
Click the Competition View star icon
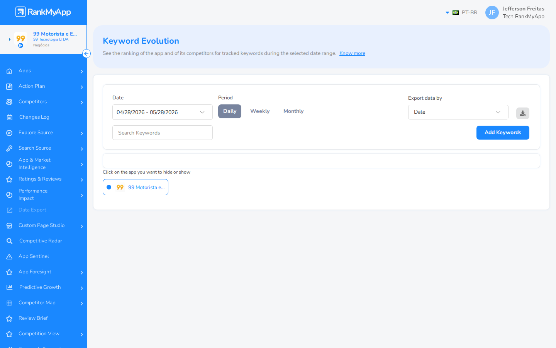pyautogui.click(x=9, y=334)
